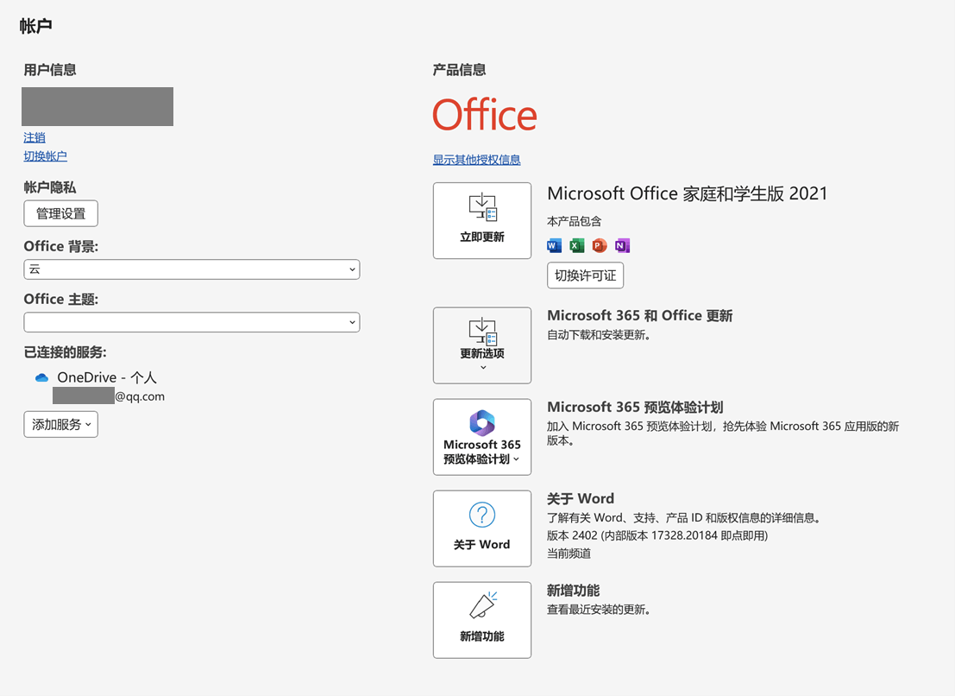Click the 帐户隐私 heading
Image resolution: width=955 pixels, height=696 pixels.
click(x=50, y=187)
